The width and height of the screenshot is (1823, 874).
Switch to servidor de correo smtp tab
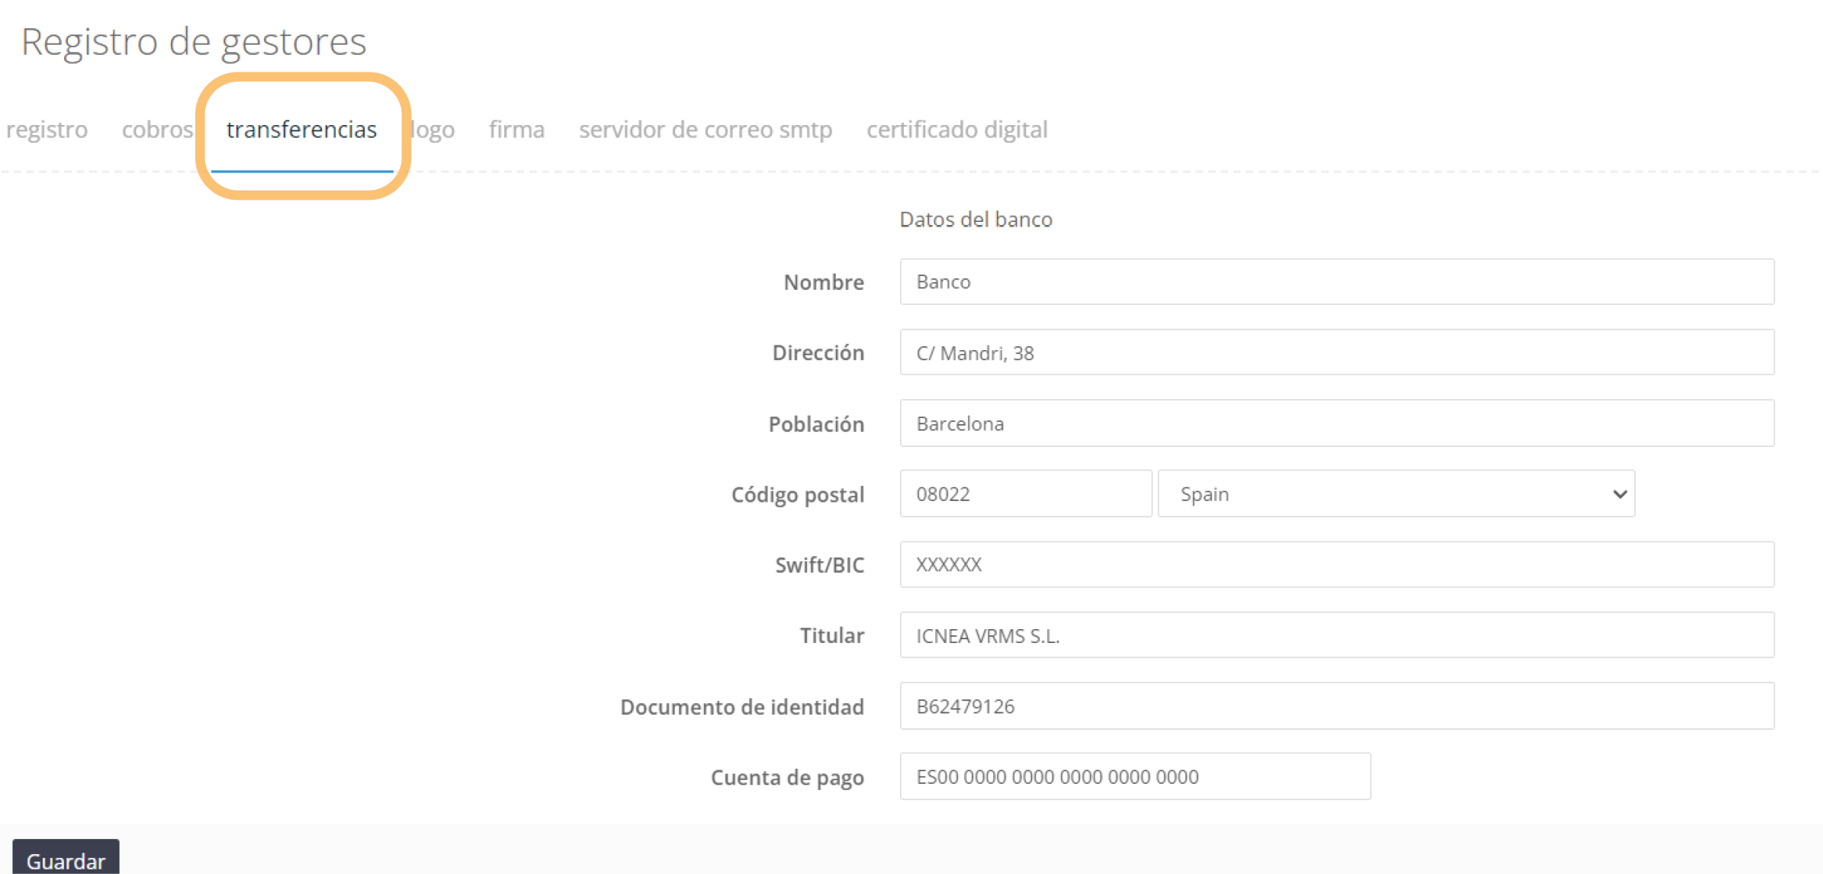[705, 130]
